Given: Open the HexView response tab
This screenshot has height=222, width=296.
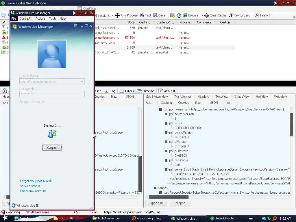Looking at the screenshot, I should (262, 97).
